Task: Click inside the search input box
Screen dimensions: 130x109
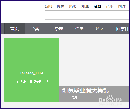Action: coord(87,15)
